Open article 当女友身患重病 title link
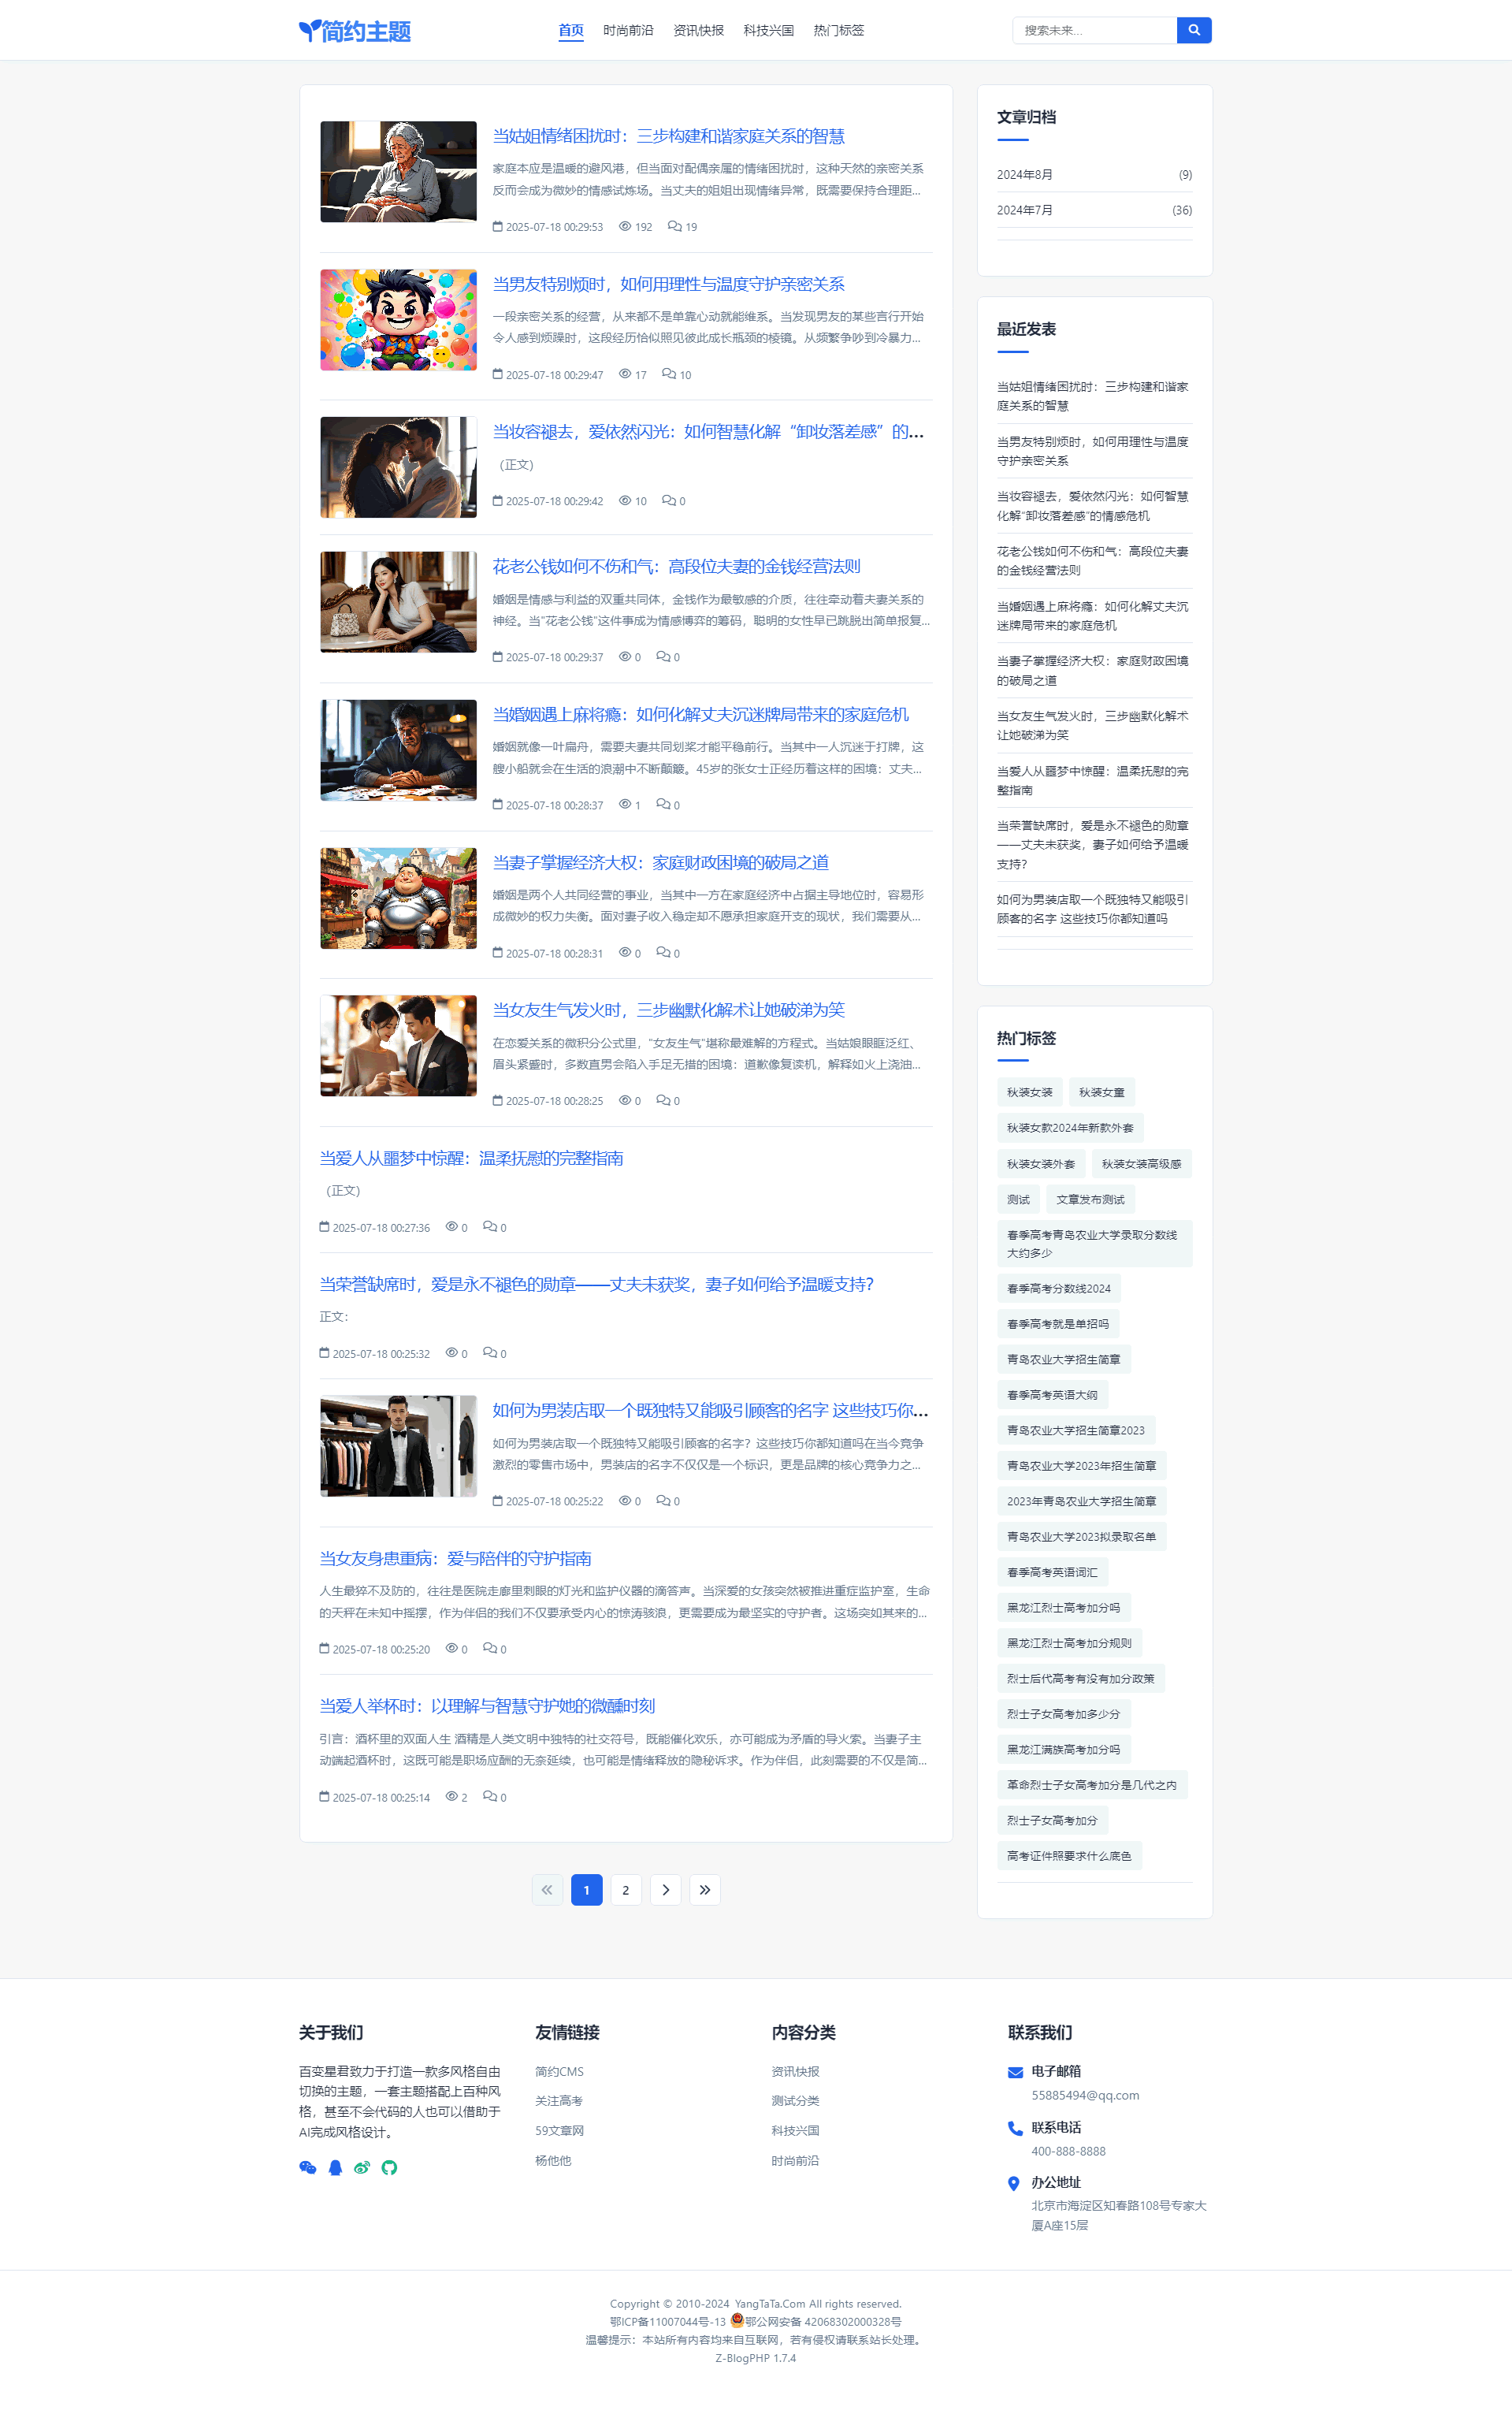This screenshot has height=2414, width=1512. click(455, 1558)
